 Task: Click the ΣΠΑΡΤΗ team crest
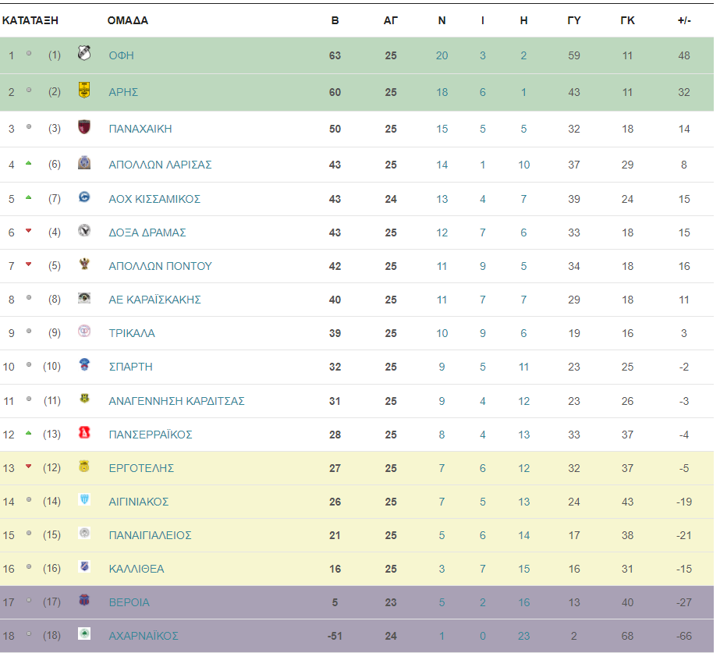(x=84, y=364)
